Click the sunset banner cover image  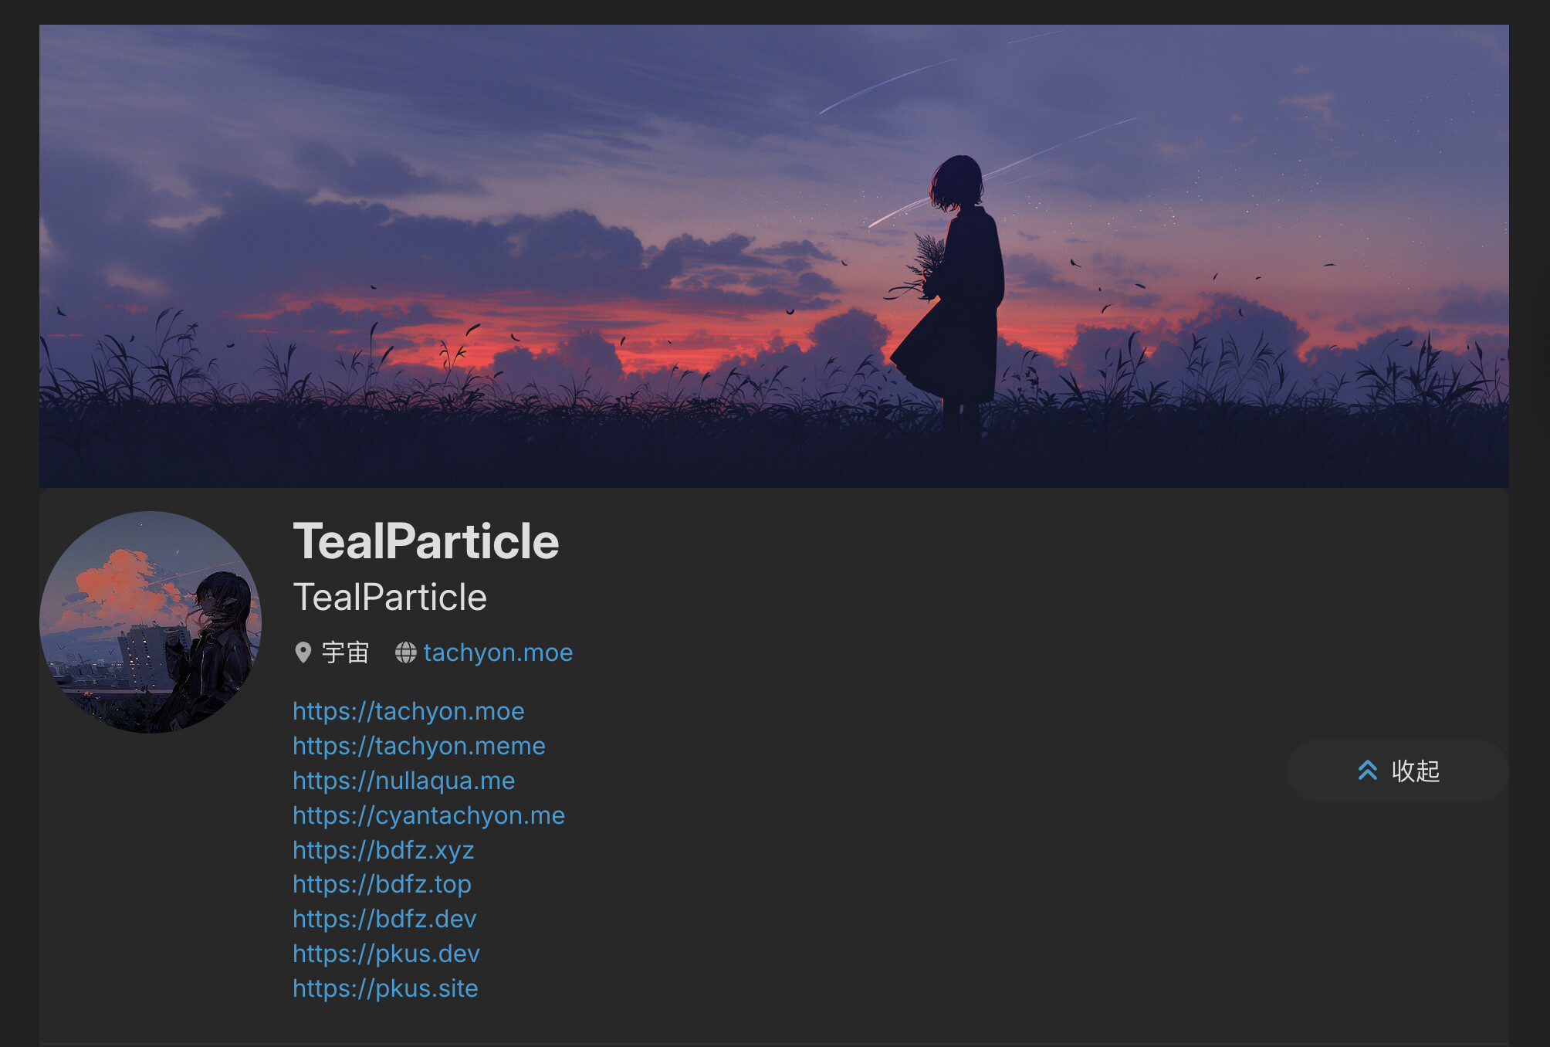[x=774, y=256]
